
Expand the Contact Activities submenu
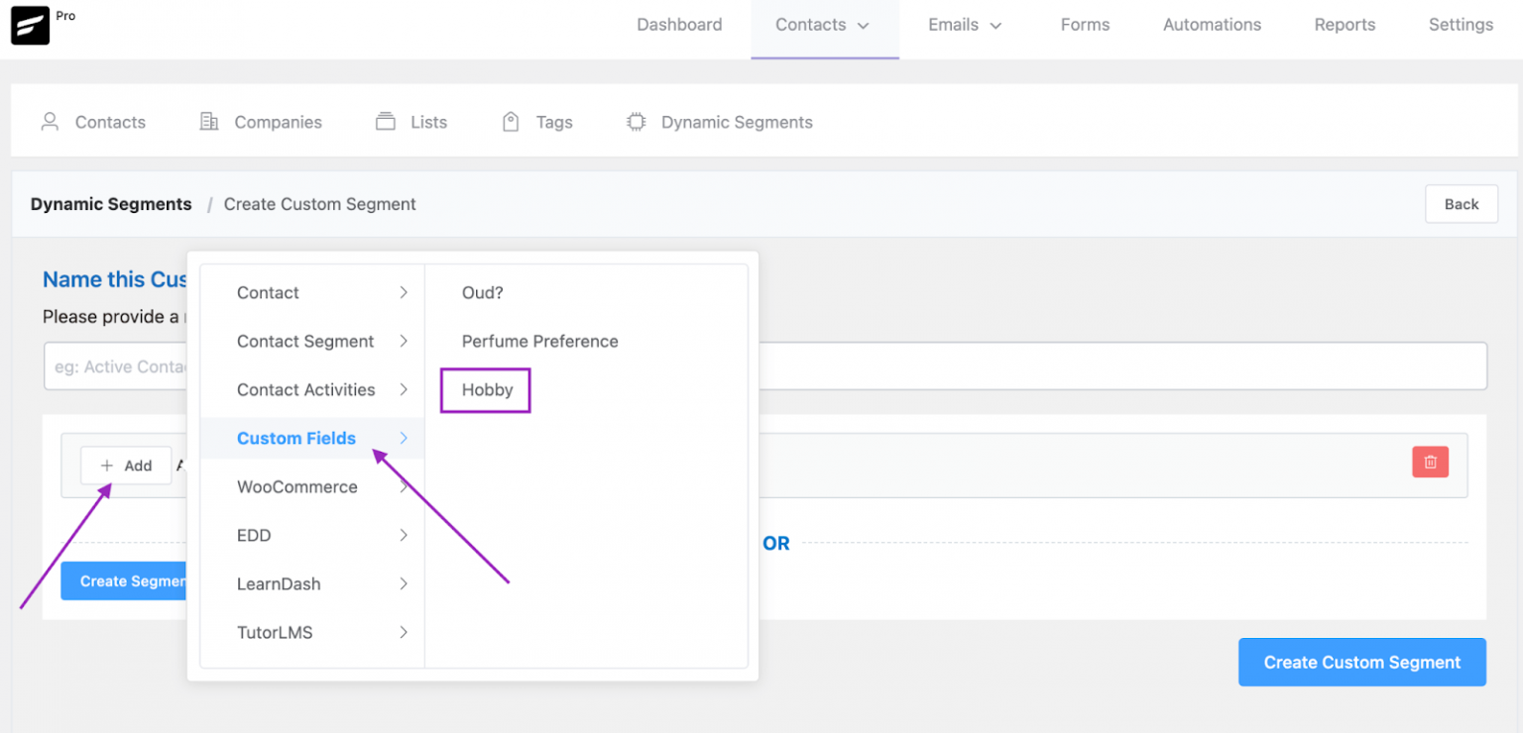click(x=305, y=389)
